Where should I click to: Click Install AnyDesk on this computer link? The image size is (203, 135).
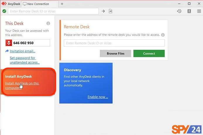(22, 86)
